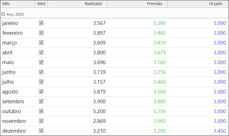Click the Med column header

pyautogui.click(x=41, y=4)
